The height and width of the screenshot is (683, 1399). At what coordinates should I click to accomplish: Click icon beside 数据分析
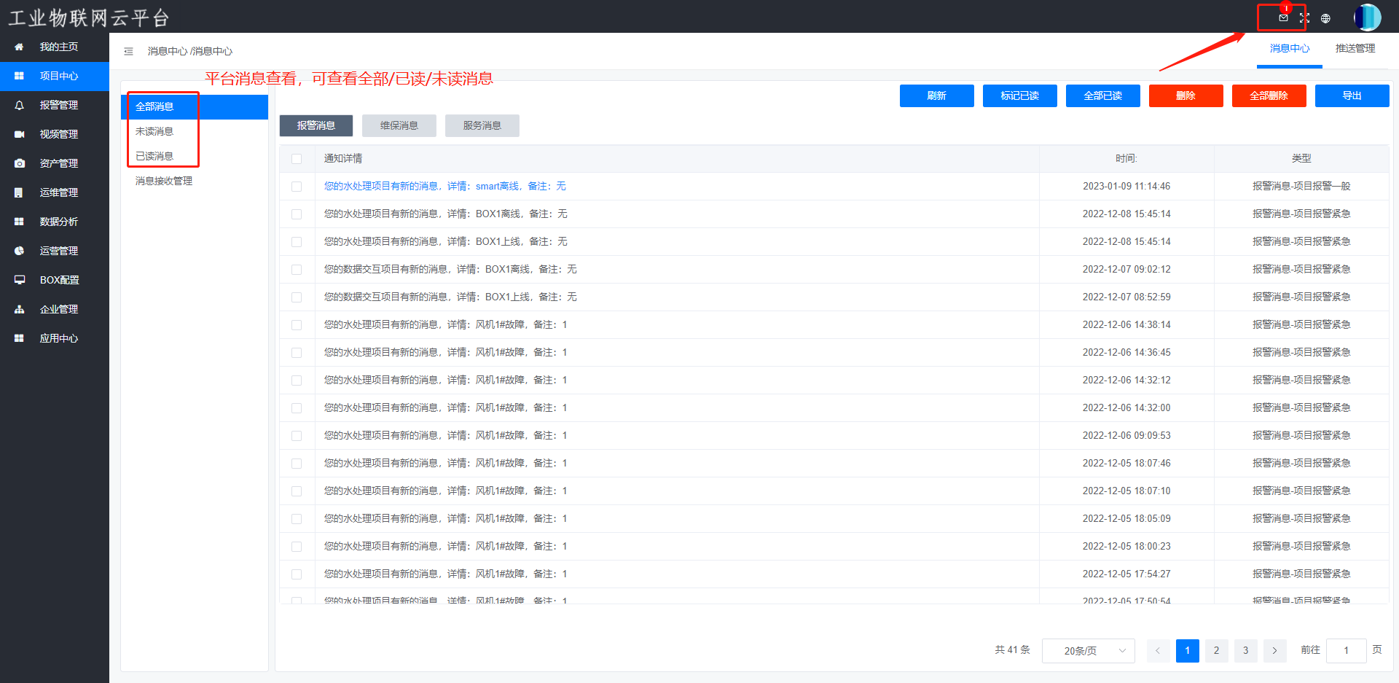pos(20,222)
